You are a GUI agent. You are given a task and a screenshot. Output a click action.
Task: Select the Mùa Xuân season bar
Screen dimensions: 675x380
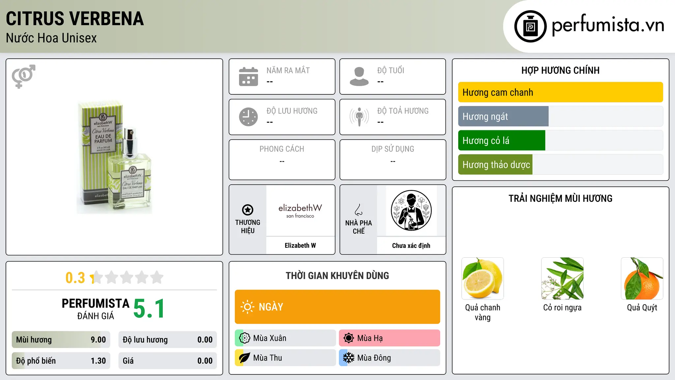click(285, 338)
